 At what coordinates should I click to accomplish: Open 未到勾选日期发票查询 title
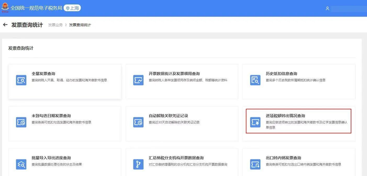(51, 116)
